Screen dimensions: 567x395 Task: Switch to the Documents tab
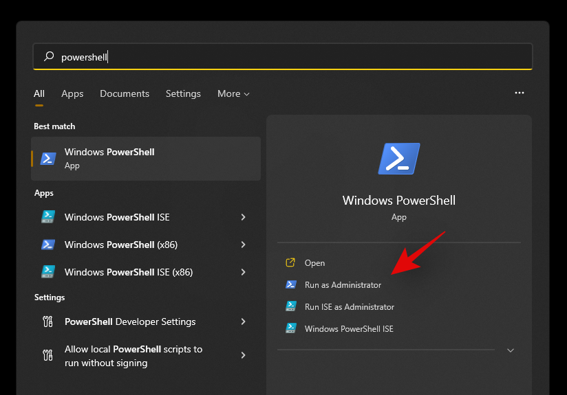tap(125, 93)
